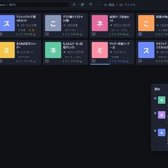Select shop ミントフォージ on きらめき星空シェーダー card
This screenshot has height=168, width=168.
tap(27, 52)
